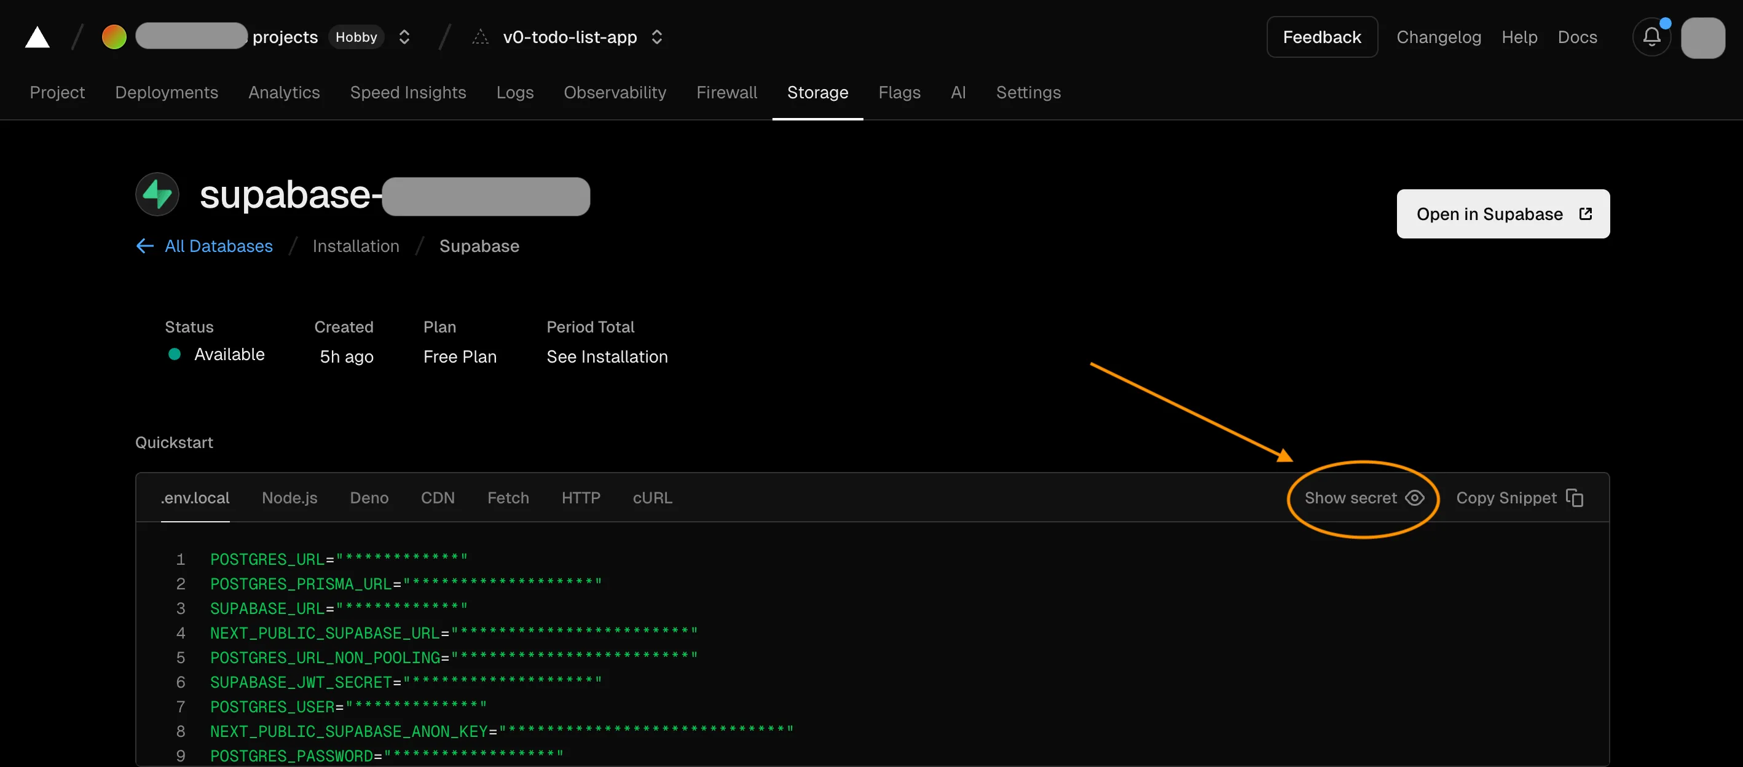Open the user profile avatar
This screenshot has width=1743, height=767.
(1702, 37)
